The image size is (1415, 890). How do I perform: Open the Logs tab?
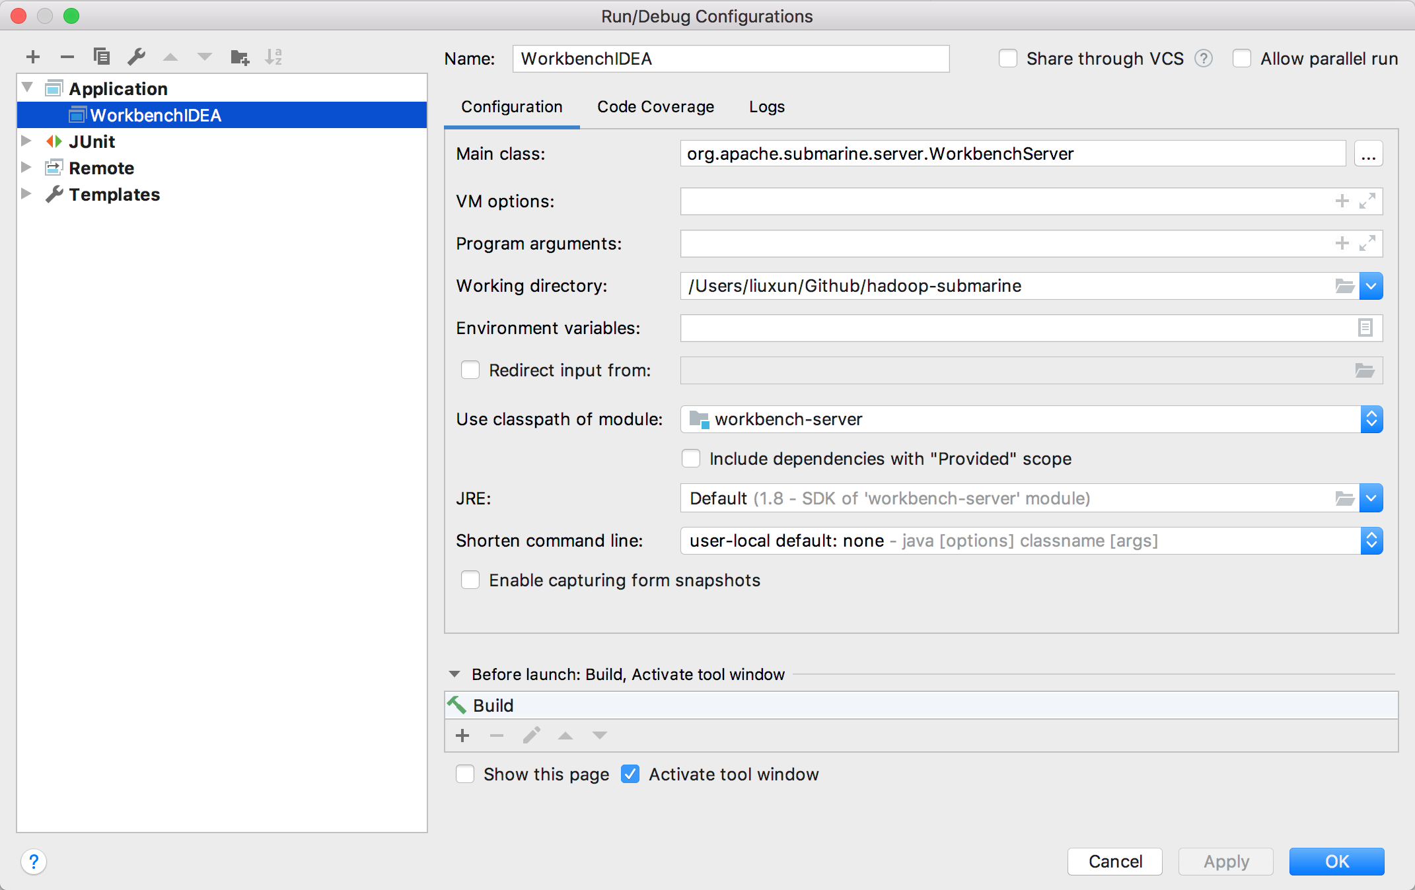click(x=766, y=107)
